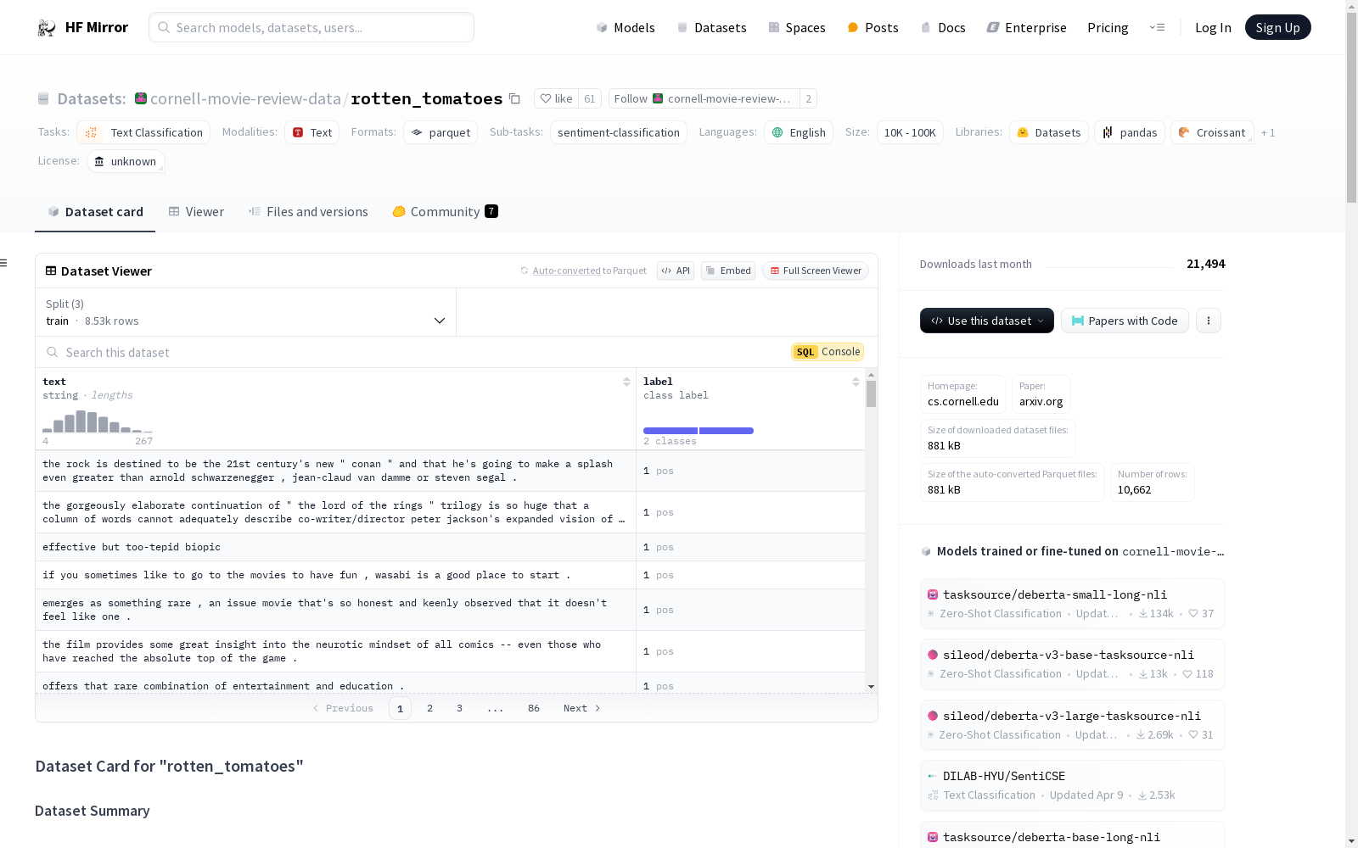Viewport: 1358px width, 848px height.
Task: Select the Text modality tag
Action: pos(312,132)
